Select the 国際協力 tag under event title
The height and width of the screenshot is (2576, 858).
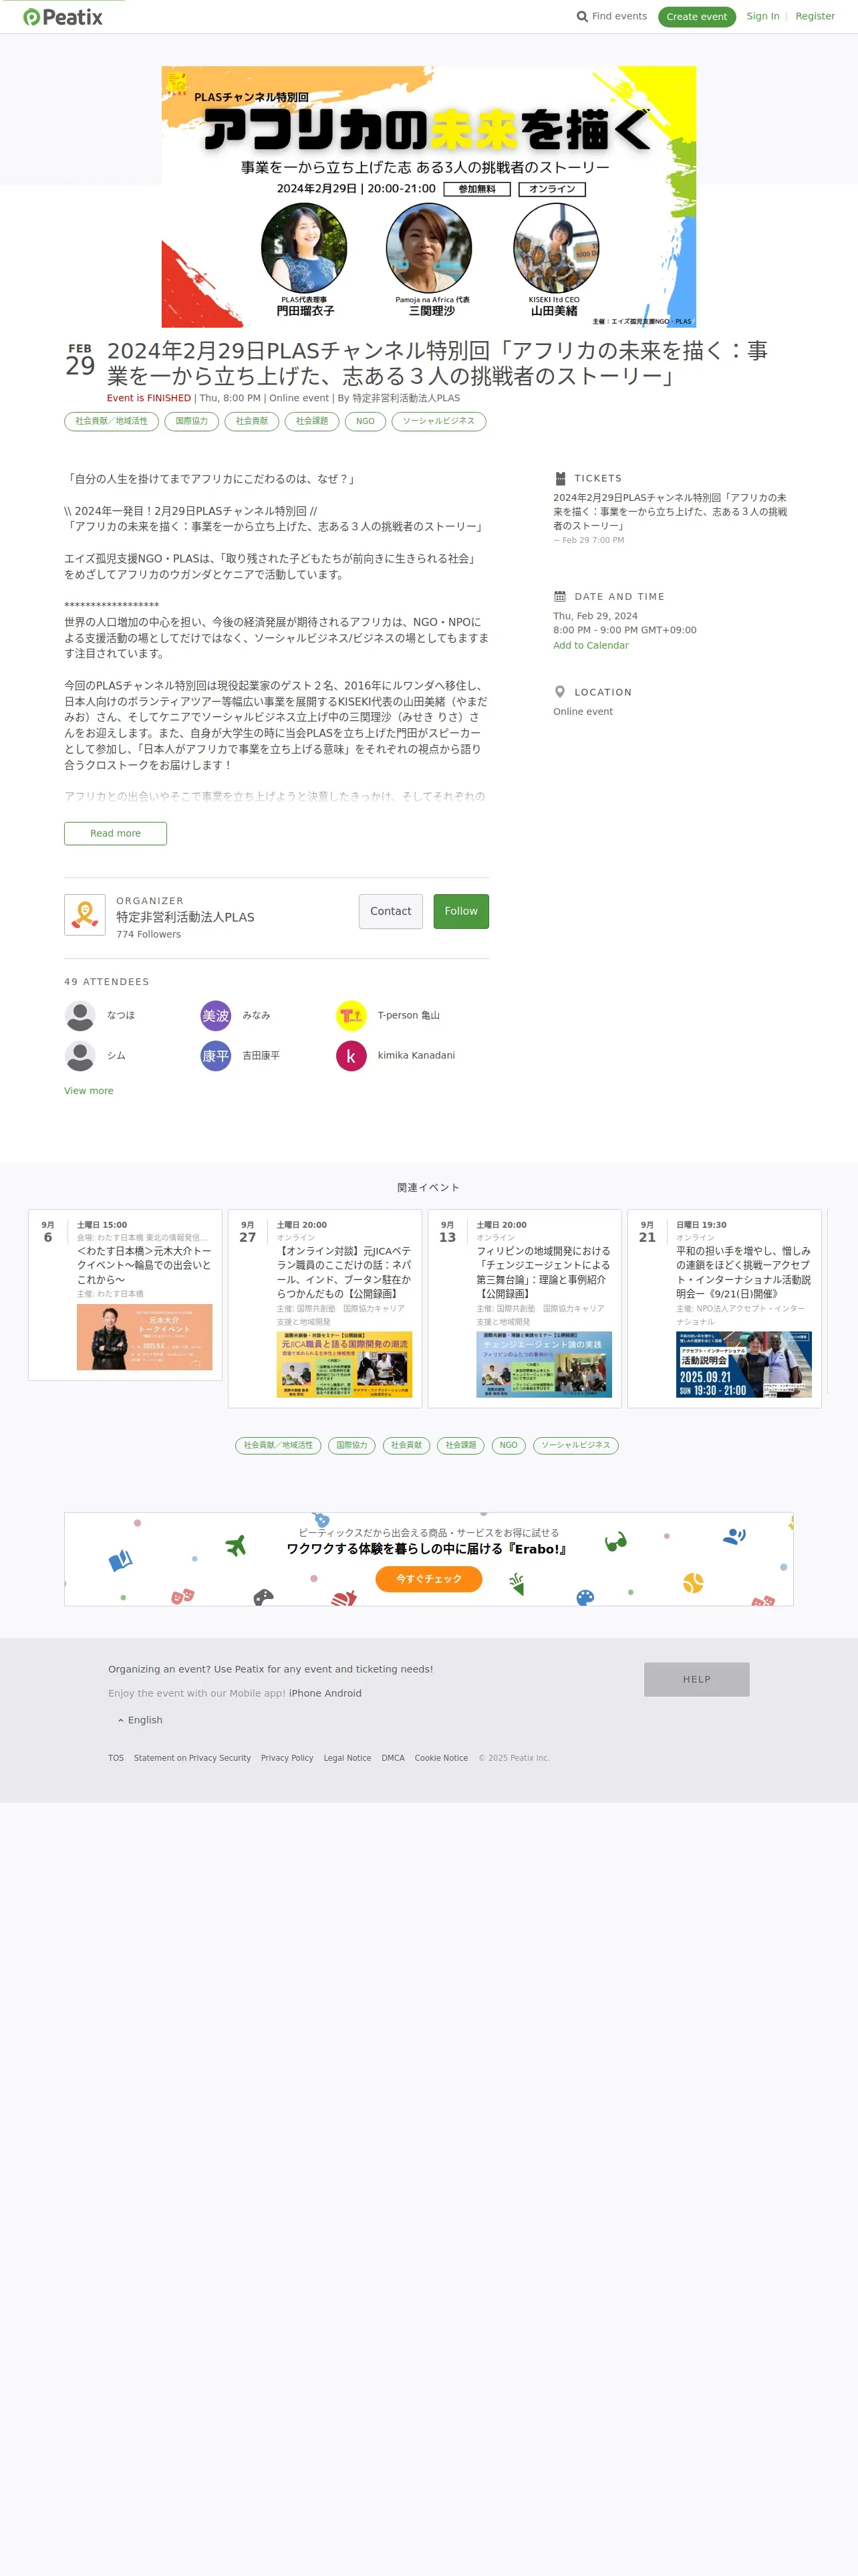[192, 422]
